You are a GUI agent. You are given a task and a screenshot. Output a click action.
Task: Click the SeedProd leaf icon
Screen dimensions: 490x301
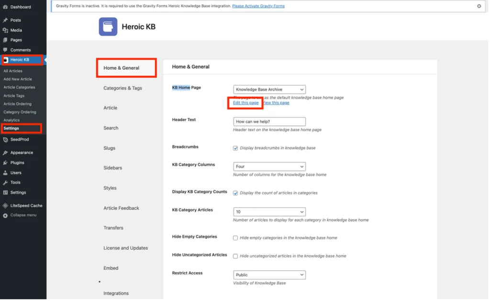click(5, 140)
